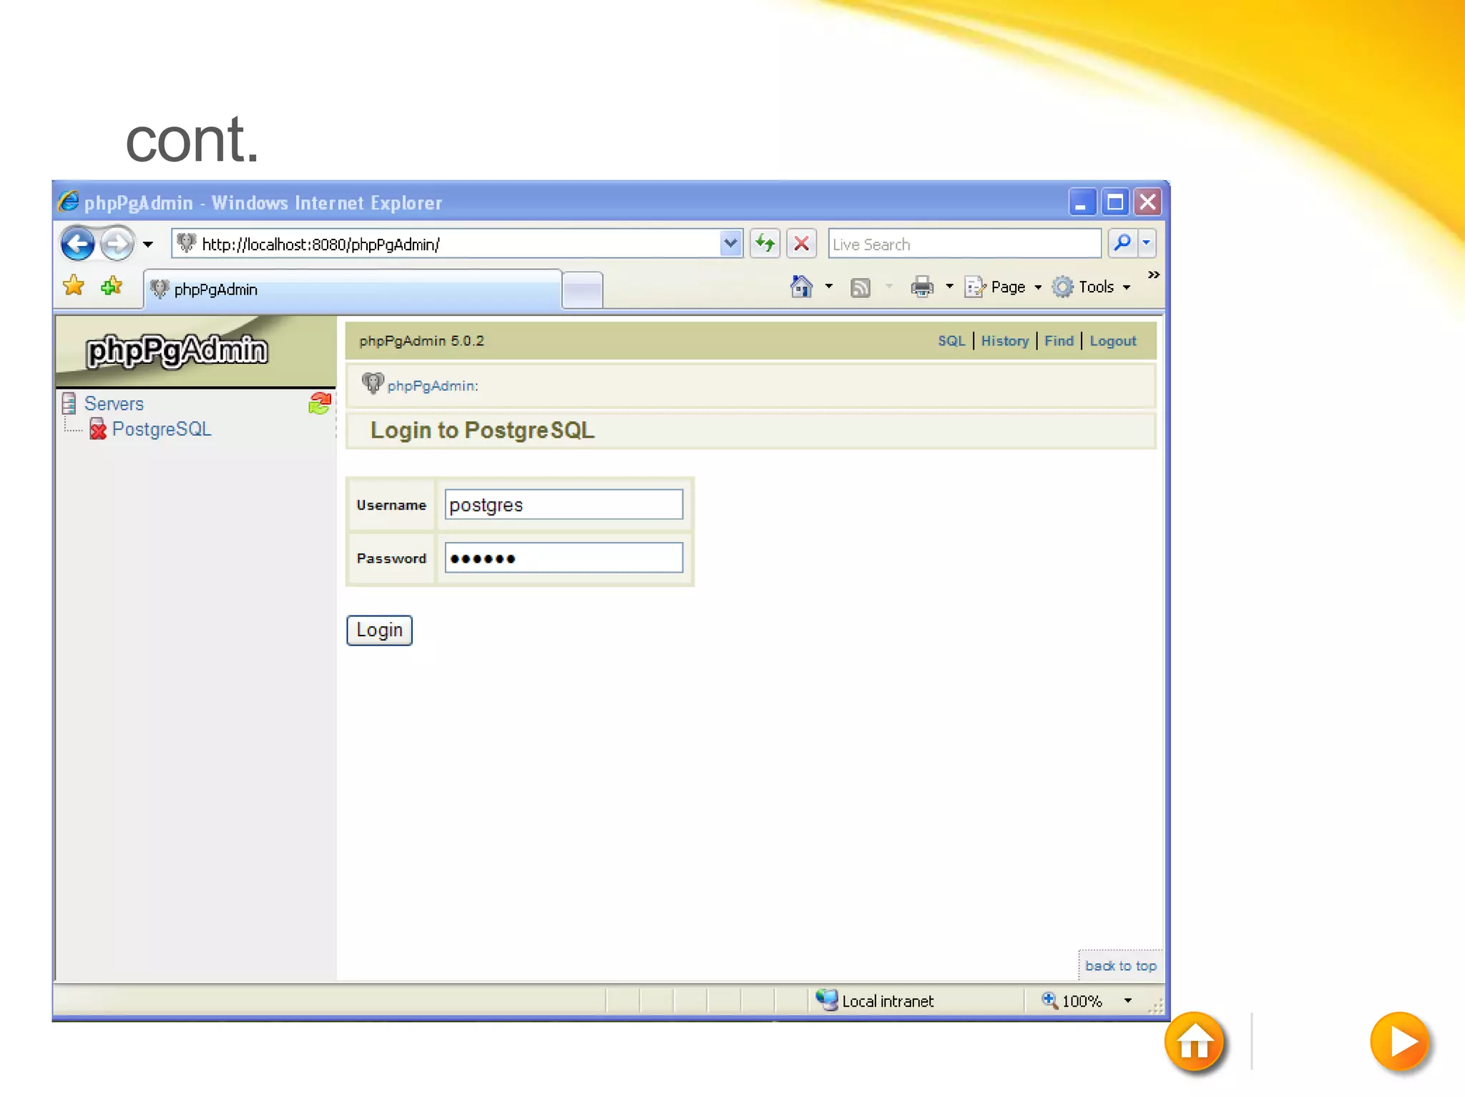Viewport: 1465px width, 1098px height.
Task: Click the address bar URL field
Action: coord(458,244)
